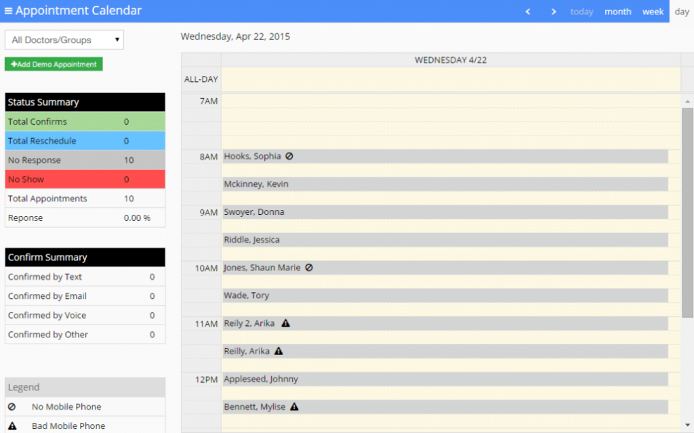694x433 pixels.
Task: Open Swoyer, Donna appointment
Action: 445,212
